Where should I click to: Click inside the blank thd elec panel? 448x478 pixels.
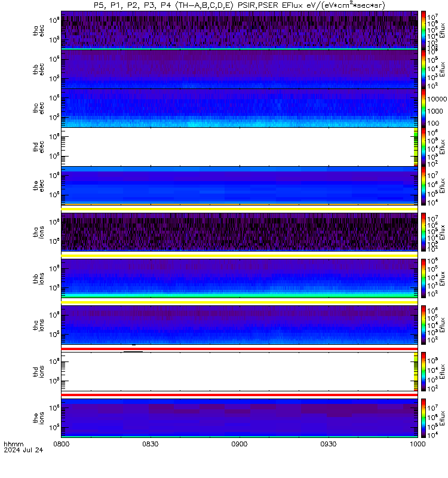pyautogui.click(x=240, y=146)
